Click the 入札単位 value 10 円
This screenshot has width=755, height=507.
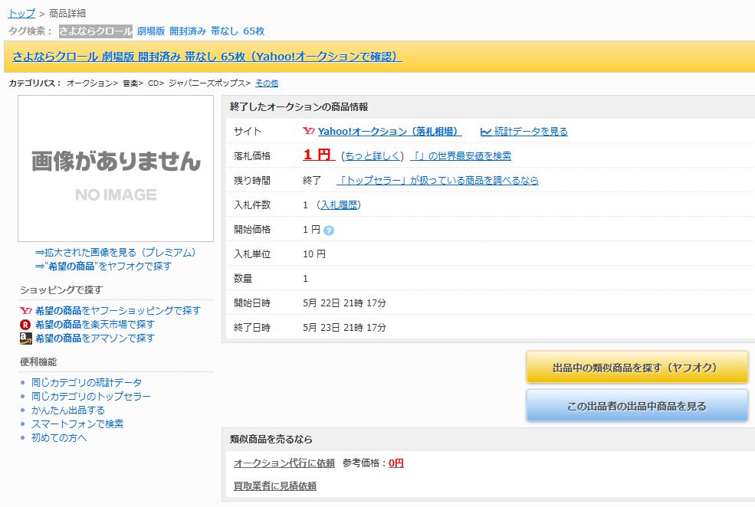[x=314, y=254]
